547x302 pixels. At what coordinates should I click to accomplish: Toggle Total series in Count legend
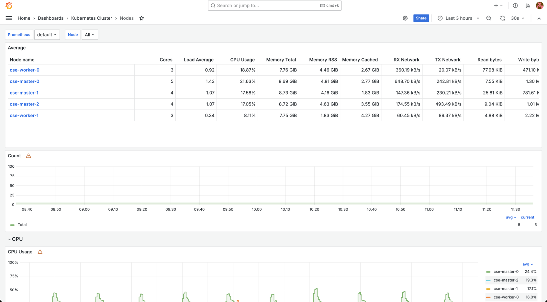(x=22, y=225)
